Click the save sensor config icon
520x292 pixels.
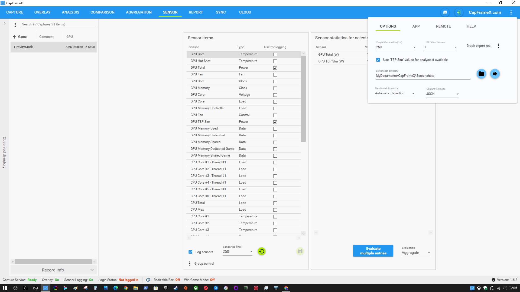click(x=300, y=251)
